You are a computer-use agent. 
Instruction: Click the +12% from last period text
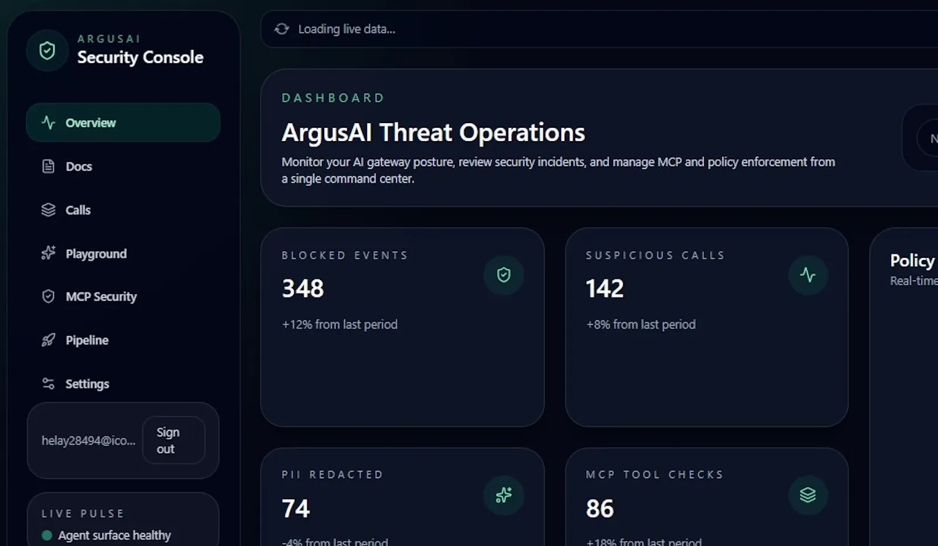(339, 325)
